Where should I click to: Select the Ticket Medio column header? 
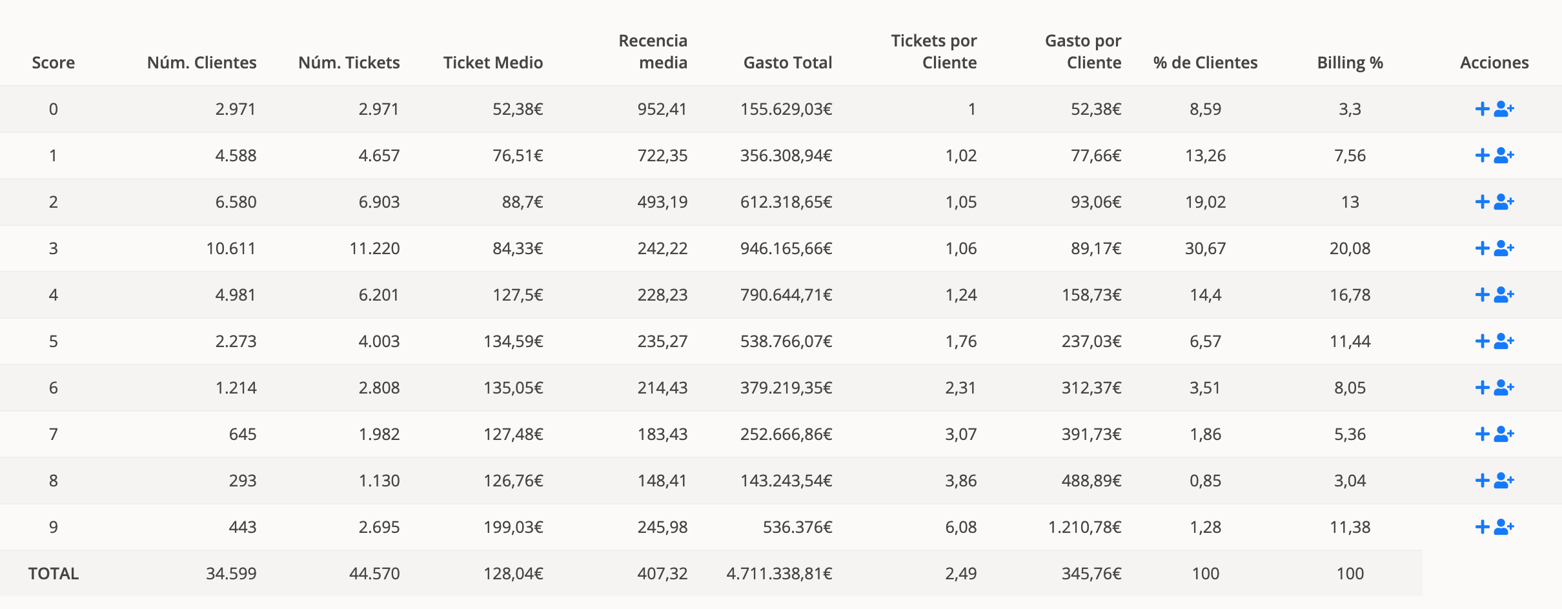coord(492,63)
